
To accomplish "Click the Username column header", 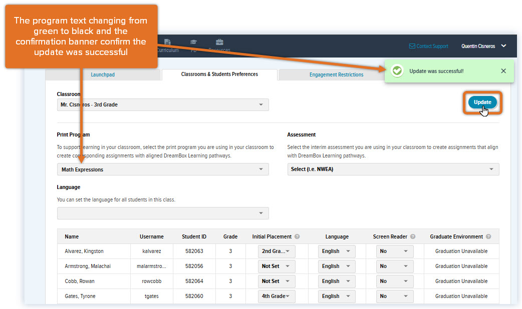I will pos(151,236).
